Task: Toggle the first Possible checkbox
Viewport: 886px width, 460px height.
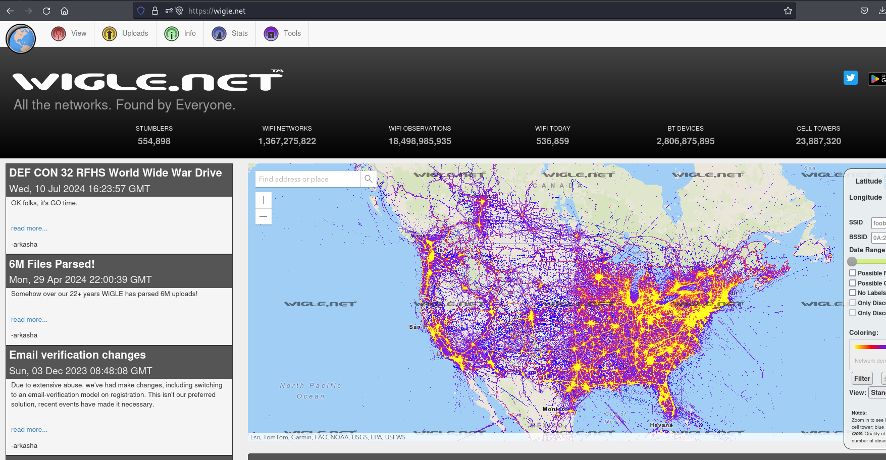Action: coord(853,273)
